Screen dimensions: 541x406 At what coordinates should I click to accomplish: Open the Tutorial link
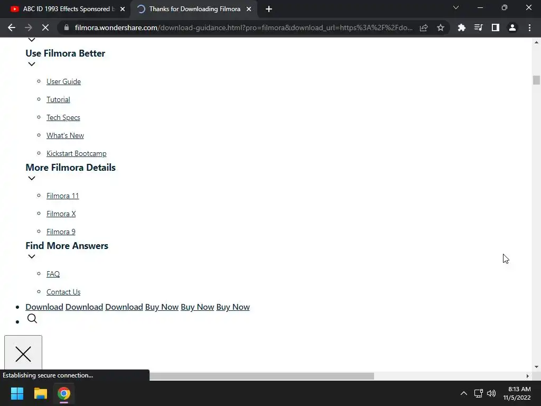(x=58, y=99)
